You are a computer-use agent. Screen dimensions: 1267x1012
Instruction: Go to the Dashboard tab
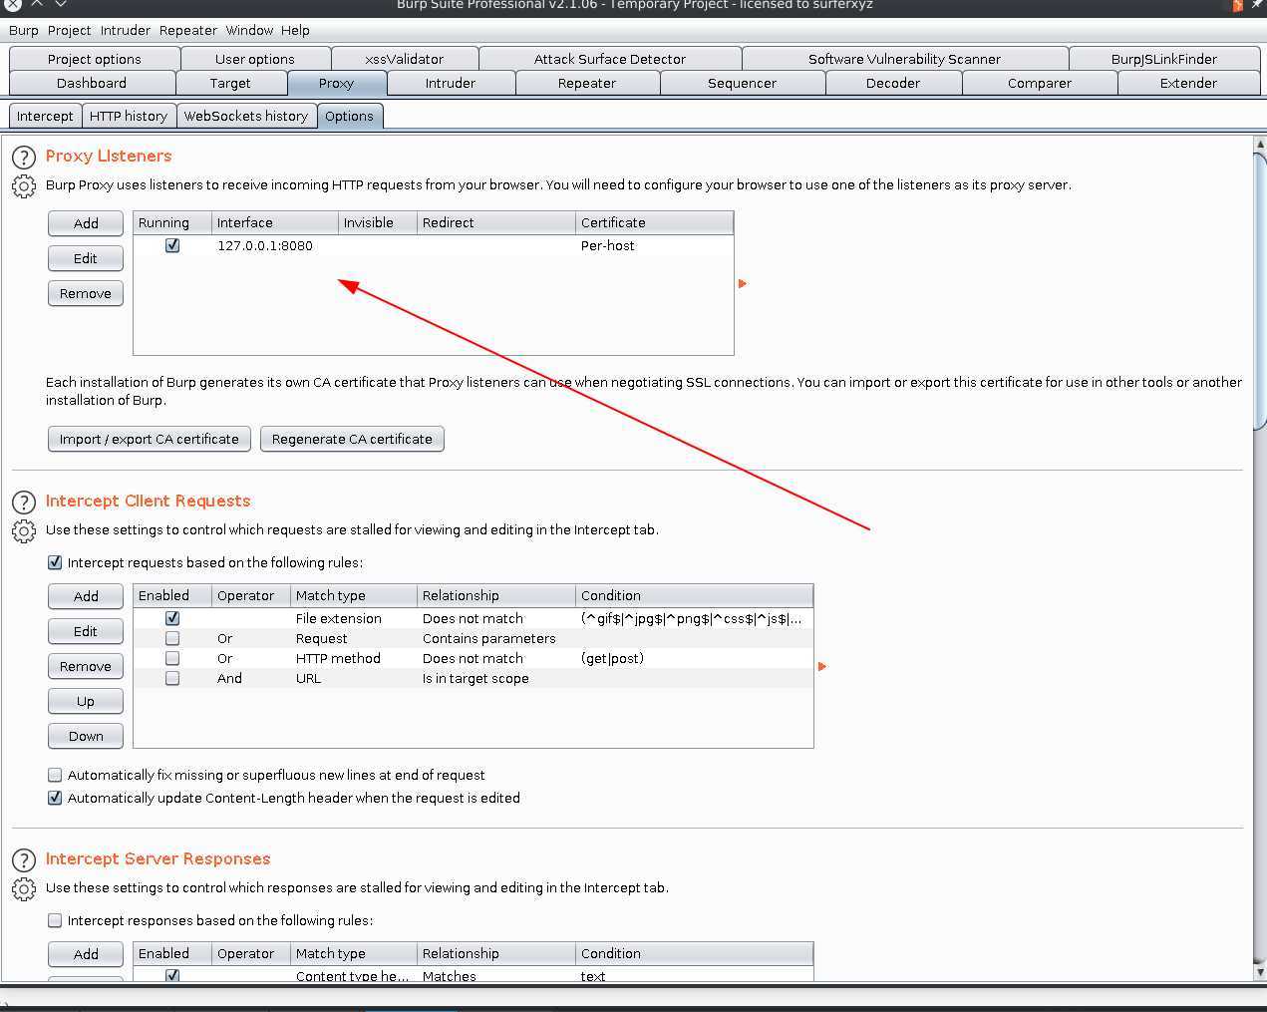[x=92, y=83]
